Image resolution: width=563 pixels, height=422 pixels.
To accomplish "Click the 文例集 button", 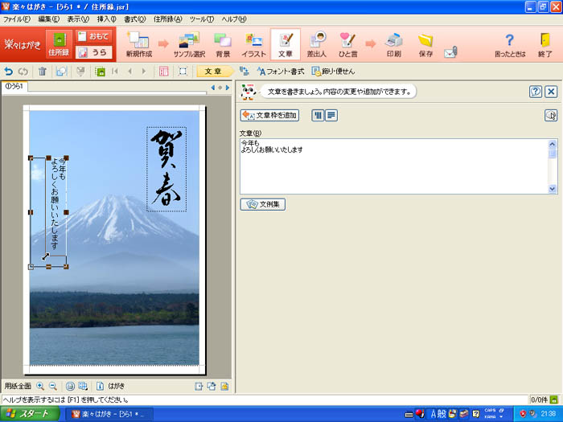I will (263, 204).
